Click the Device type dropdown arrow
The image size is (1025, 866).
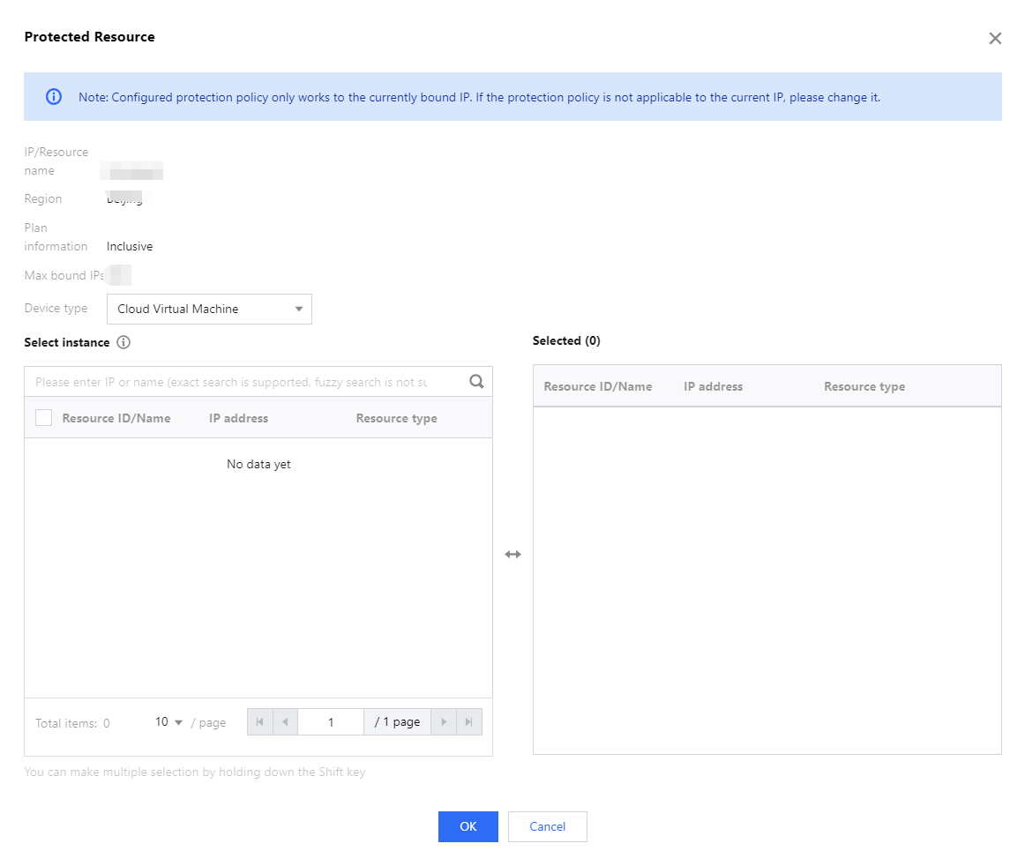pos(299,310)
